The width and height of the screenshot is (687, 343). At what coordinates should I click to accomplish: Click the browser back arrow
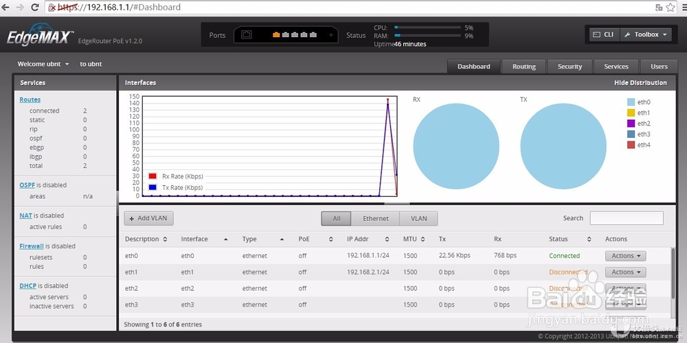(x=5, y=7)
